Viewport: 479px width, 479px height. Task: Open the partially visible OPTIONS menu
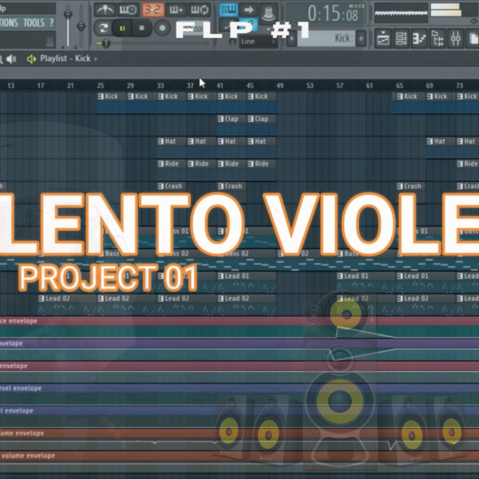[9, 22]
